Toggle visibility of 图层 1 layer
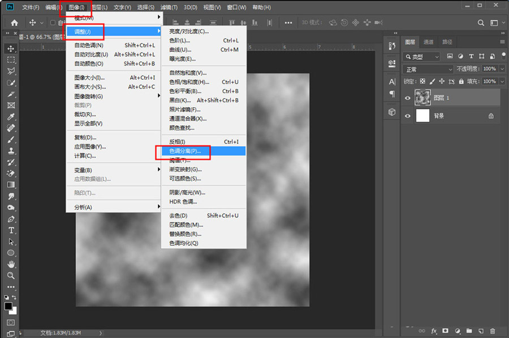Viewport: 509px width, 338px height. pyautogui.click(x=408, y=98)
